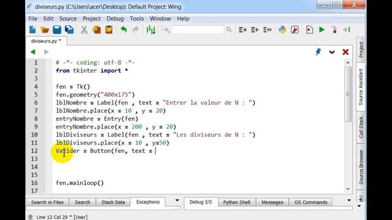Switch to the Stack Data tab
The height and width of the screenshot is (220, 392).
113,202
